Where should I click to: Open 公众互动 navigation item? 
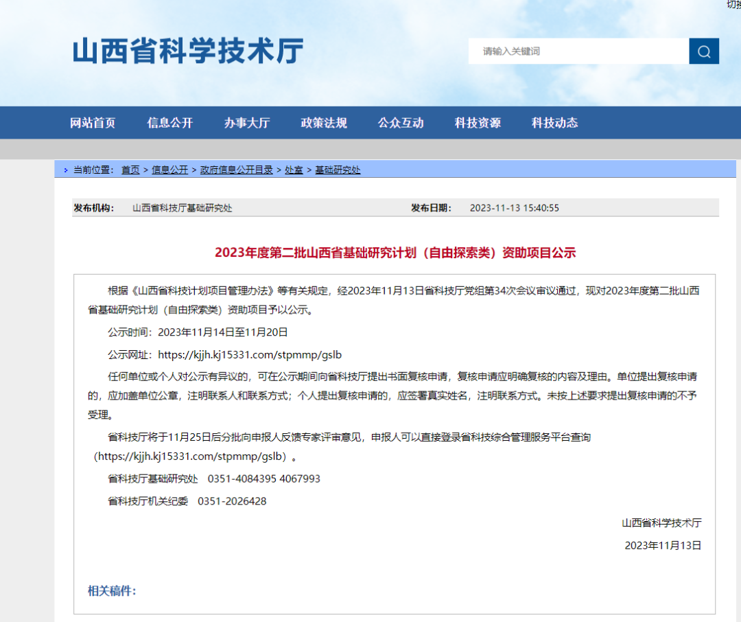(401, 123)
